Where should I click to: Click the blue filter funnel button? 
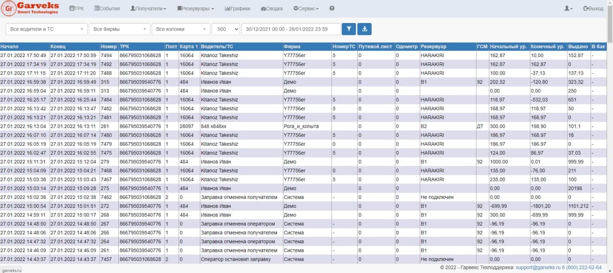(349, 29)
